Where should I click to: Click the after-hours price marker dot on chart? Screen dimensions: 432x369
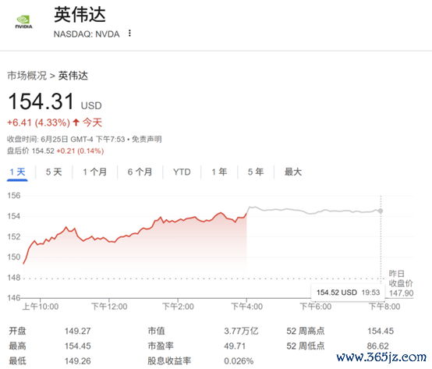381,211
